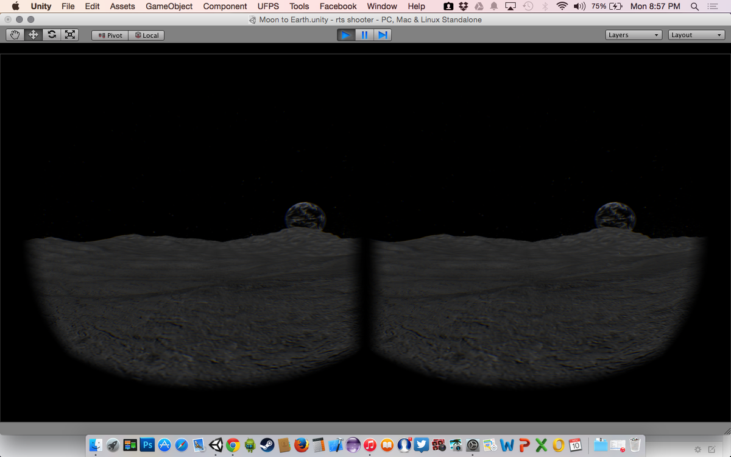Screen dimensions: 731x457
Task: Open the volume control in menu bar
Action: tap(579, 6)
